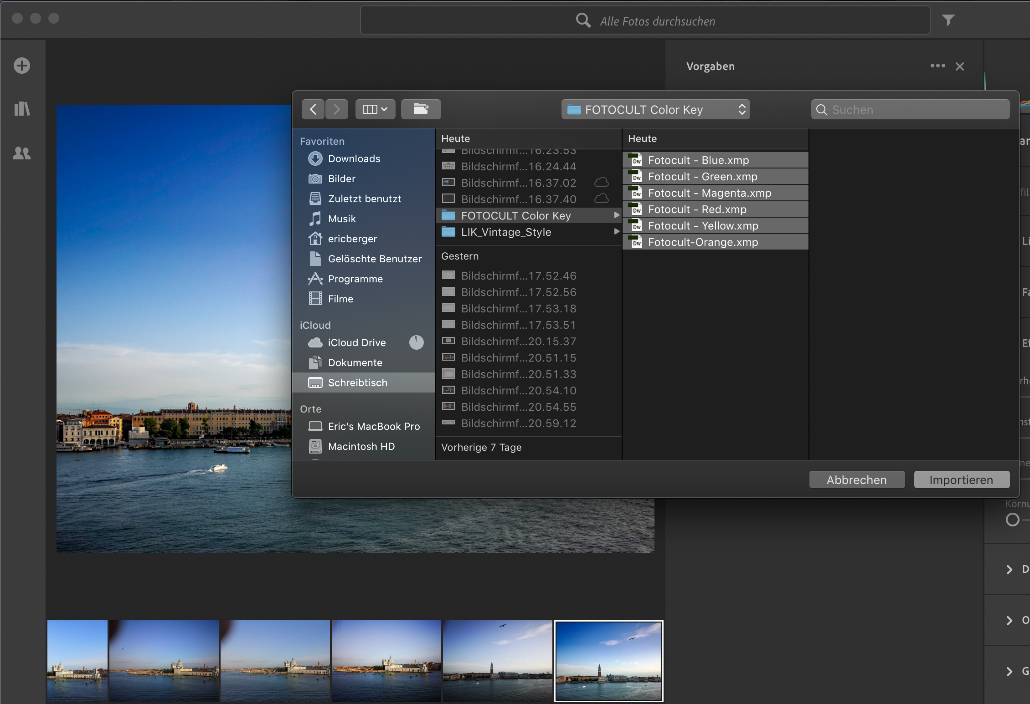Click the filter funnel icon
This screenshot has height=704, width=1030.
[948, 20]
